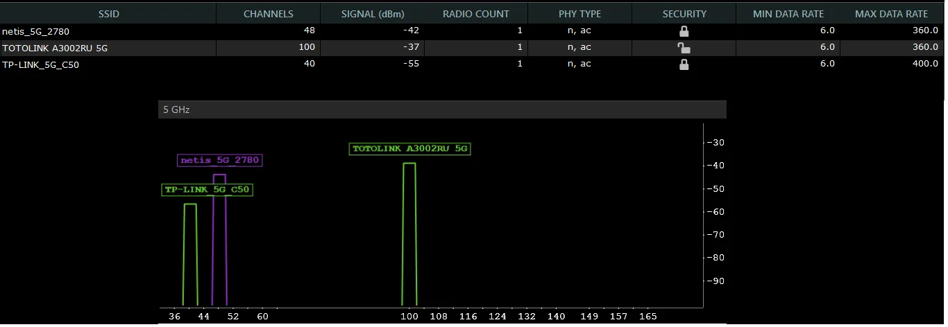This screenshot has height=327, width=948.
Task: Click channel 100 on the graph axis
Action: pos(409,317)
